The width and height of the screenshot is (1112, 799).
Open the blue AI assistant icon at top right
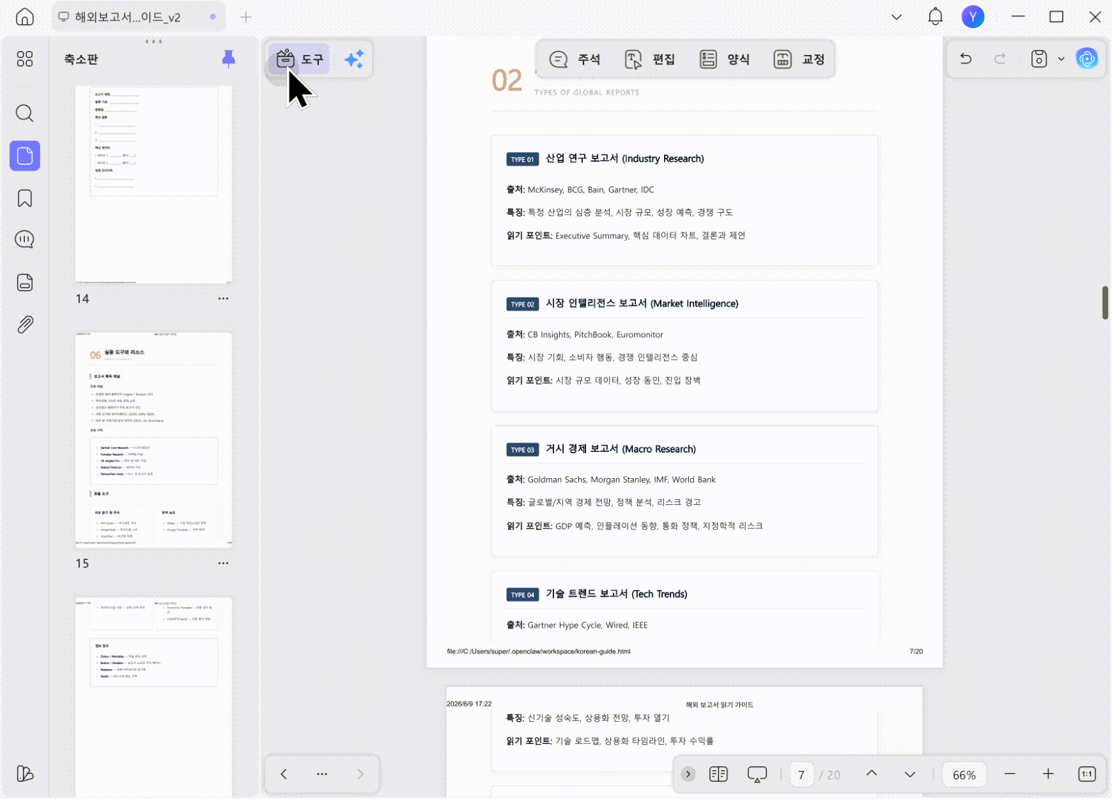[x=1087, y=59]
